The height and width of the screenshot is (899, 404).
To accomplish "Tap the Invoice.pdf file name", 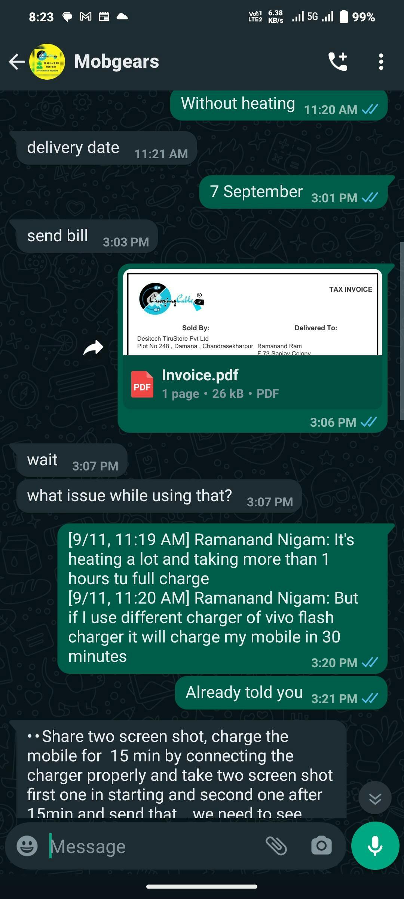I will click(x=200, y=375).
